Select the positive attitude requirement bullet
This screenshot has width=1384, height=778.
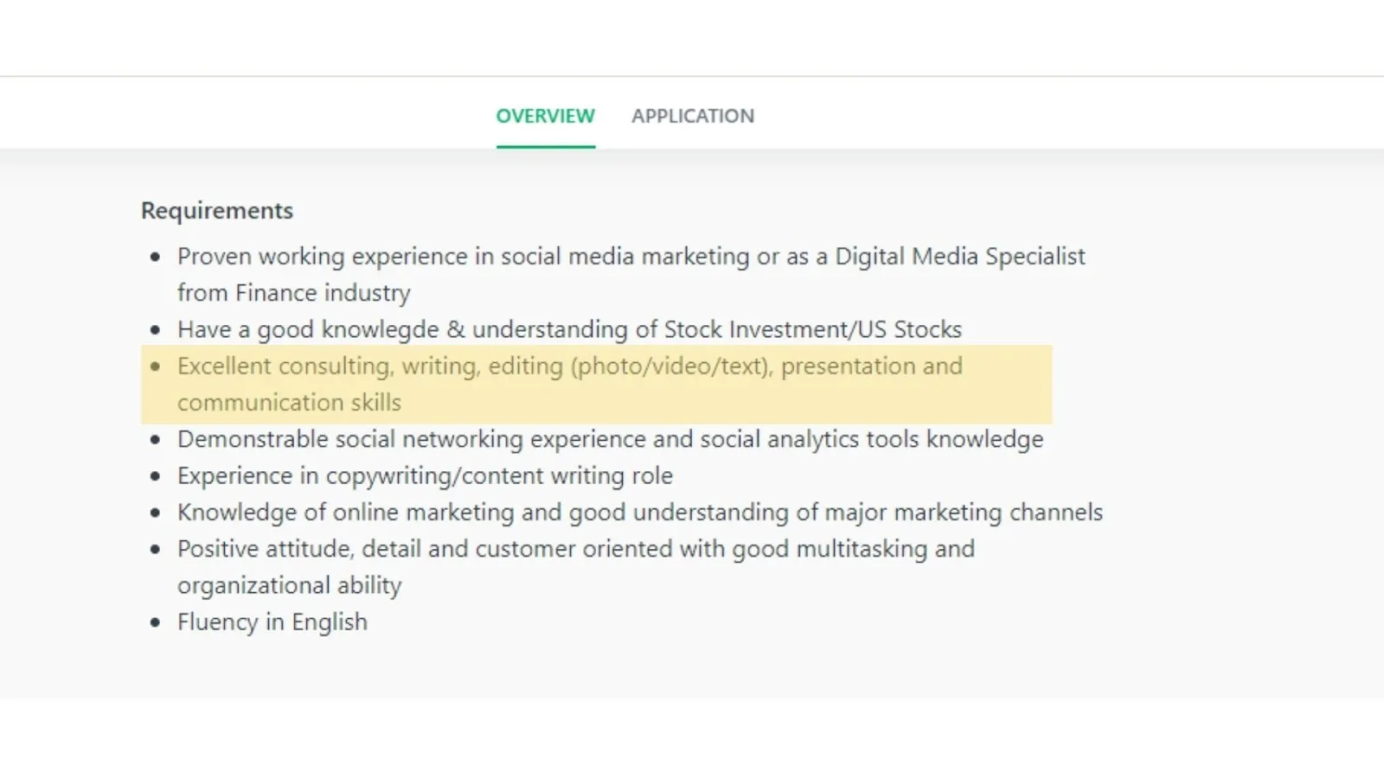[x=576, y=548]
